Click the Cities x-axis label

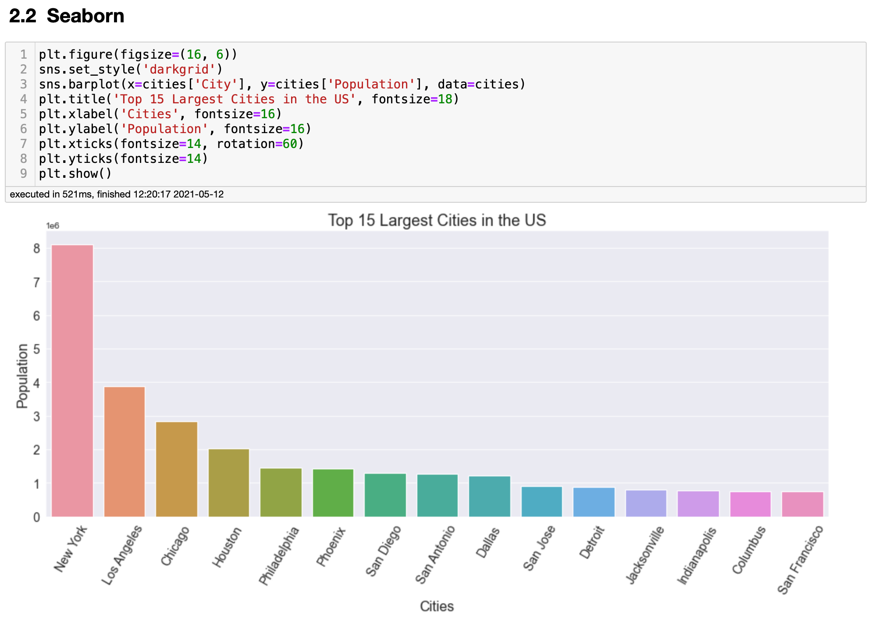[437, 606]
